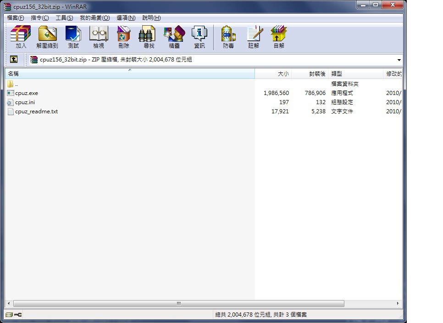Screen dimensions: 443x323
Task: Sort by the 類型 column header
Action: pyautogui.click(x=356, y=74)
